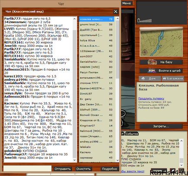188x176 pixels.
Task: Click the chat messages scrollbar thumb
Action: coord(75,94)
